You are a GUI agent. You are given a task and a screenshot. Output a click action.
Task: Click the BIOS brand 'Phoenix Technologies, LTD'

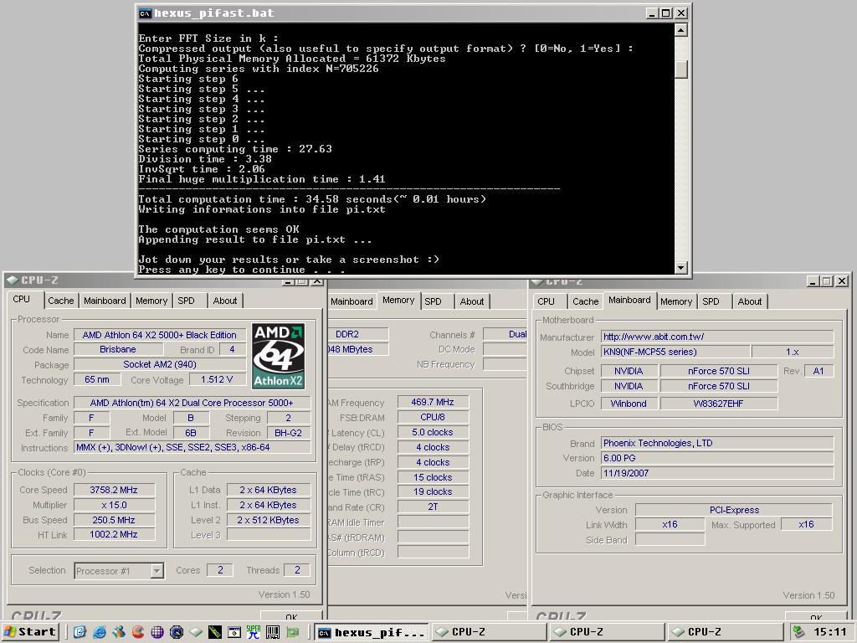click(717, 443)
